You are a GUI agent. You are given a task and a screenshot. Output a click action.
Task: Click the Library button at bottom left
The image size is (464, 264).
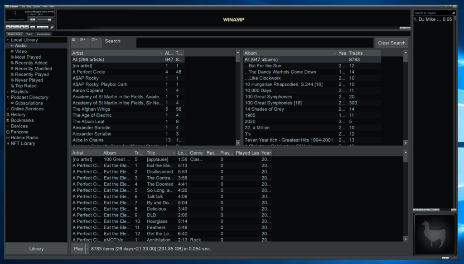point(36,249)
